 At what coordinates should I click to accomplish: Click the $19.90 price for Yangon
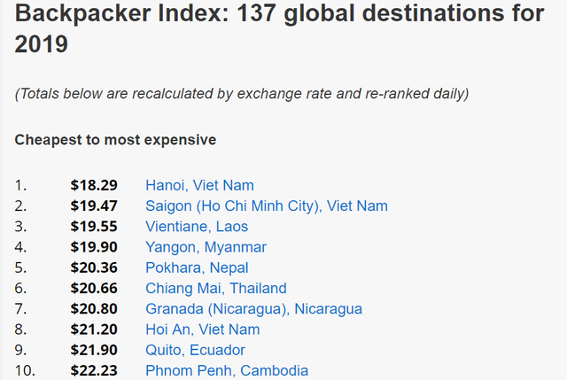[x=94, y=247]
